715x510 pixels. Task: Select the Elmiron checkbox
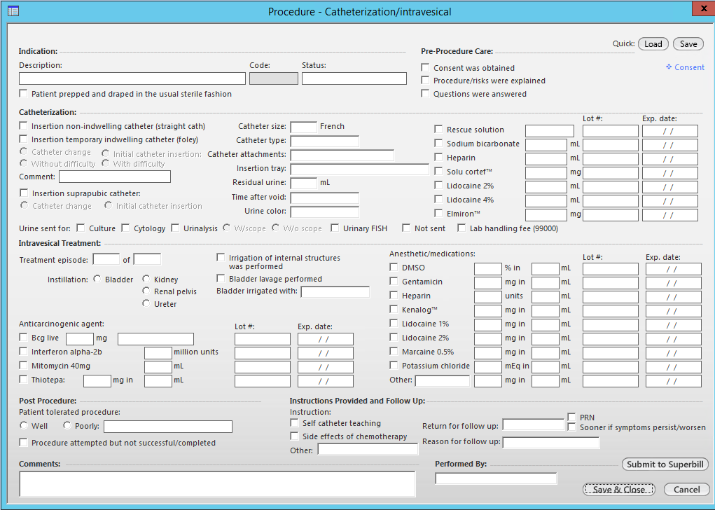(438, 213)
